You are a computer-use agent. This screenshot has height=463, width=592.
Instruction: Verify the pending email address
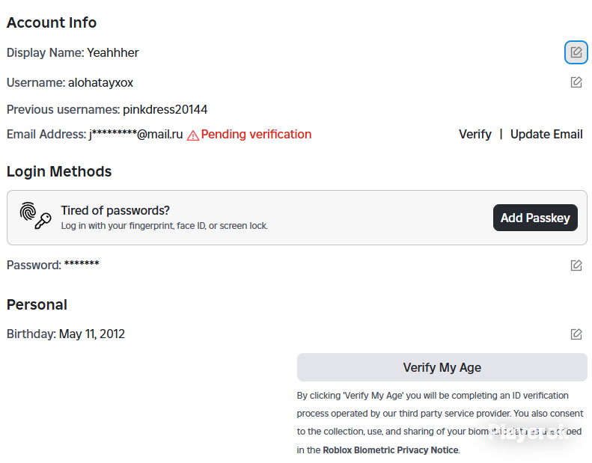475,135
